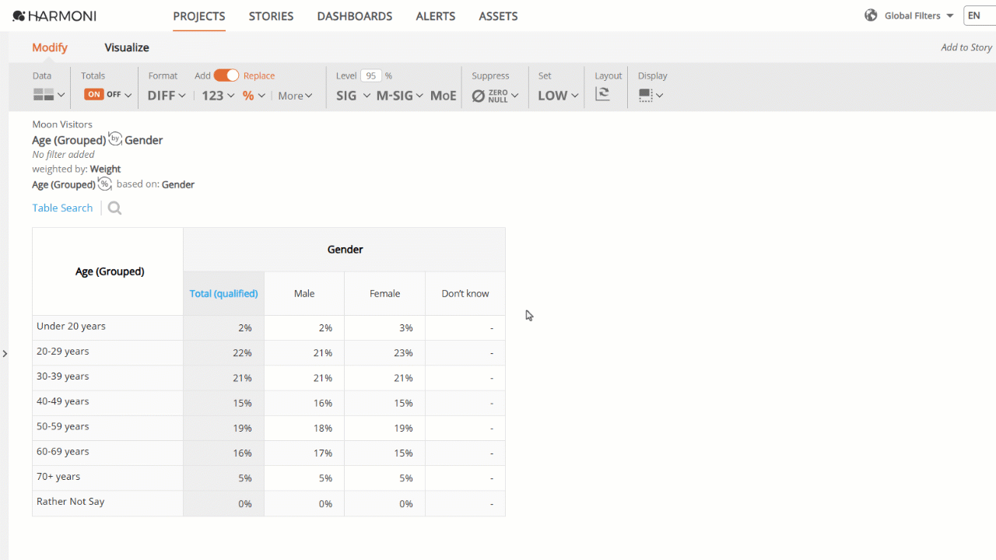Select the 70+ years row label

pos(58,476)
